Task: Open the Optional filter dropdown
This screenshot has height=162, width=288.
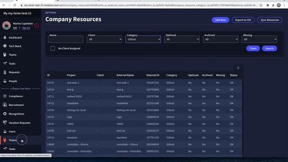Action: pos(182,39)
